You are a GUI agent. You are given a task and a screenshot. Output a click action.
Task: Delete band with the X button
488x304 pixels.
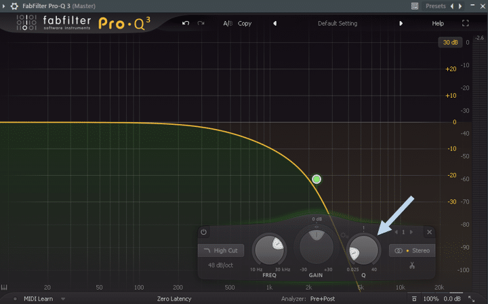(429, 232)
